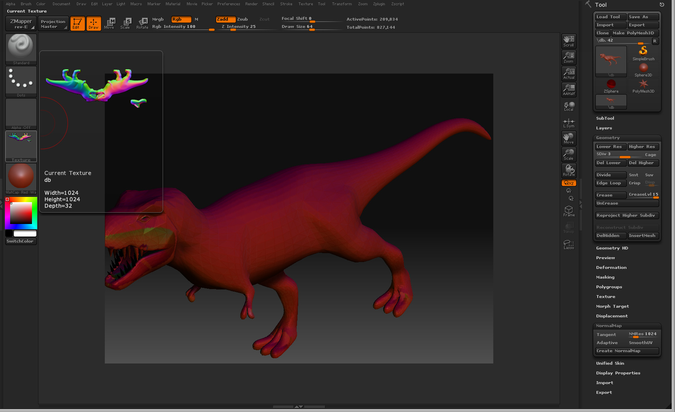Select the Lasso selection icon

[x=569, y=244]
